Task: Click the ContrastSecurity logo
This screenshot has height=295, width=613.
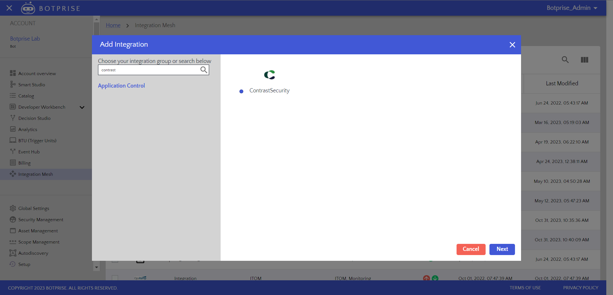Action: pyautogui.click(x=269, y=75)
